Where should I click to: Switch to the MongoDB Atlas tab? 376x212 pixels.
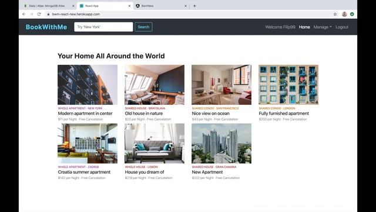click(47, 6)
